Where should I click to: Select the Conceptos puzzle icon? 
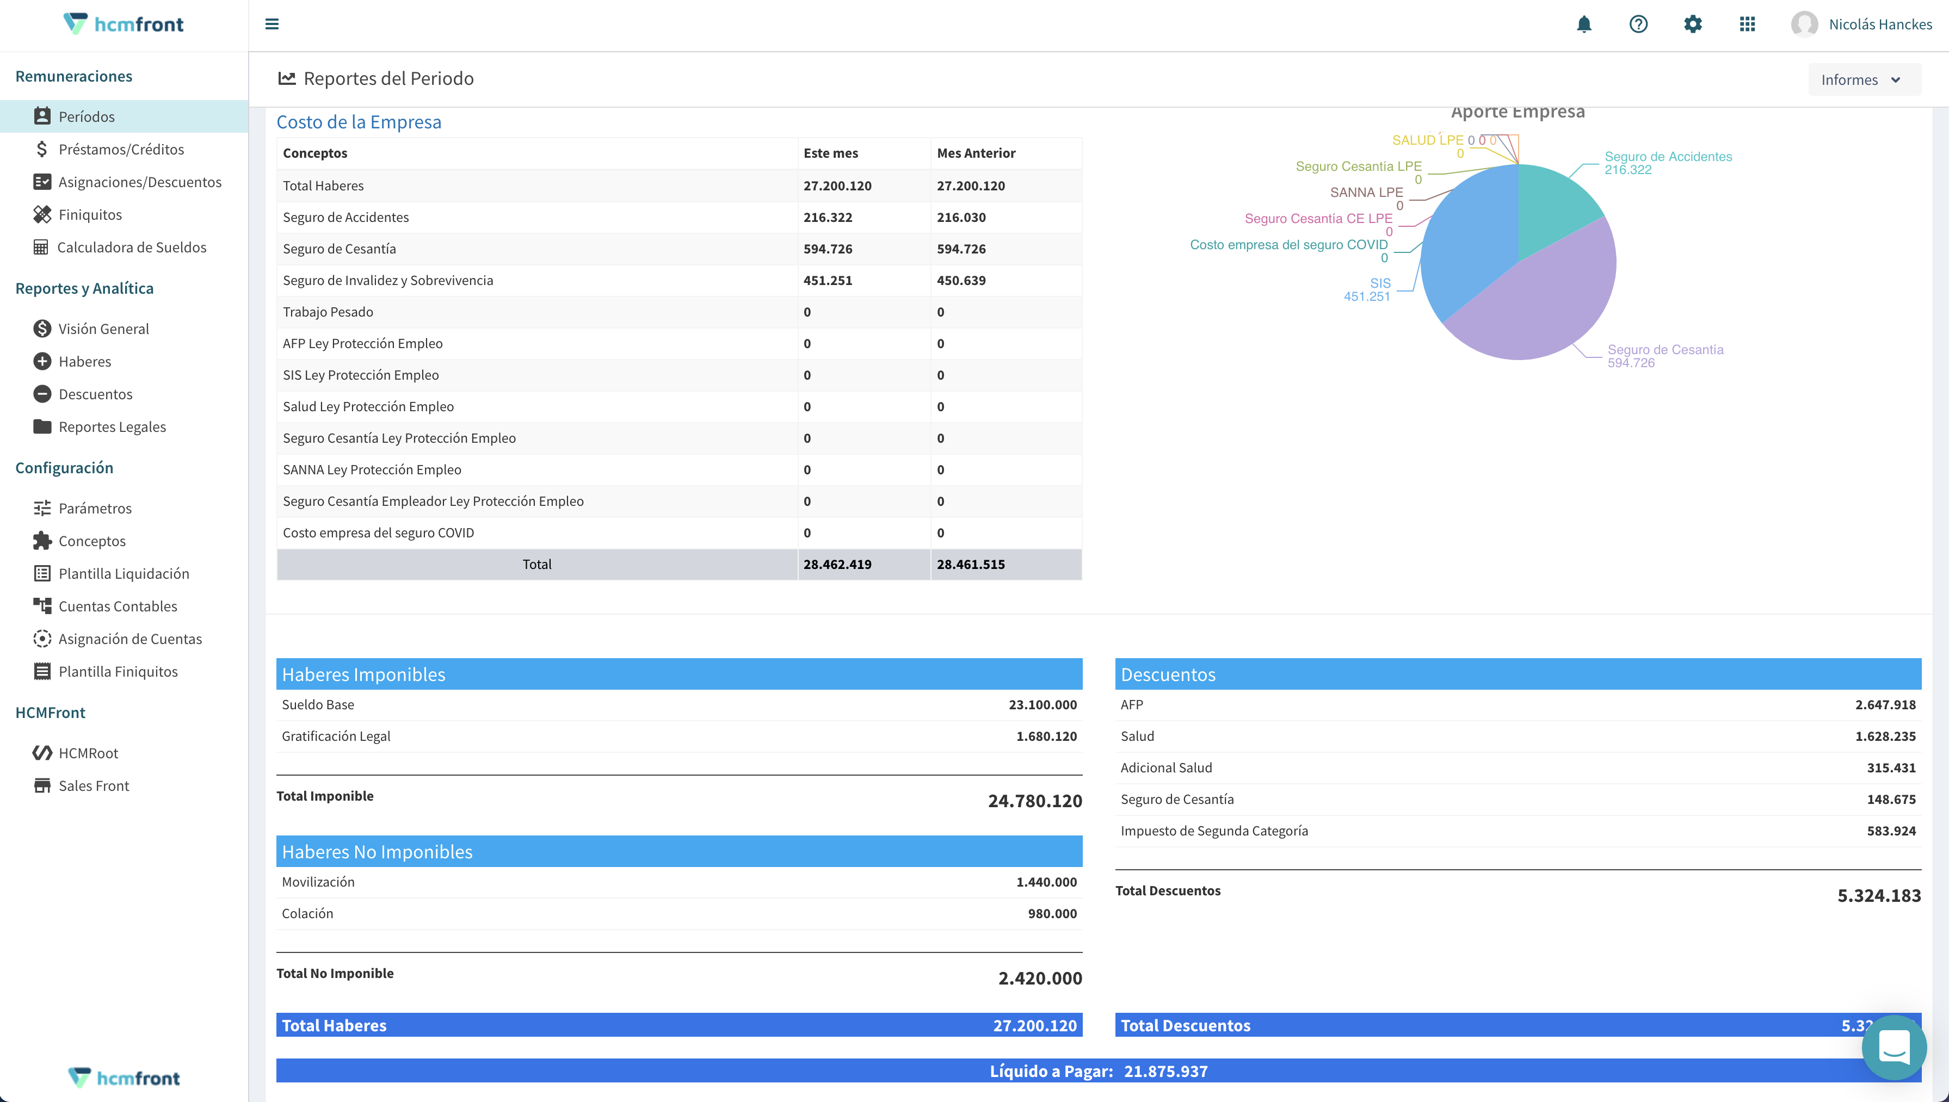43,541
